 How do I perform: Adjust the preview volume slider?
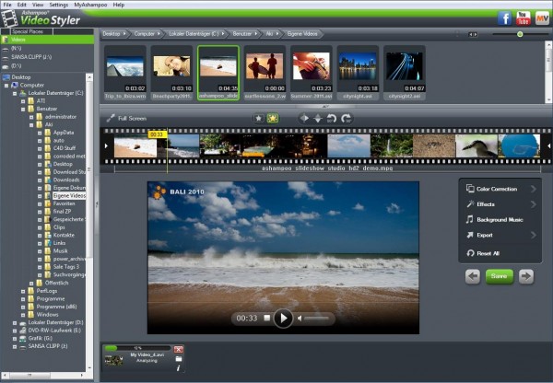pos(317,319)
